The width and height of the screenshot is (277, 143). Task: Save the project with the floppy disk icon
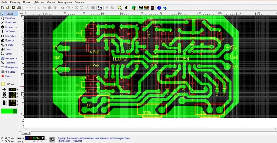tap(13, 8)
